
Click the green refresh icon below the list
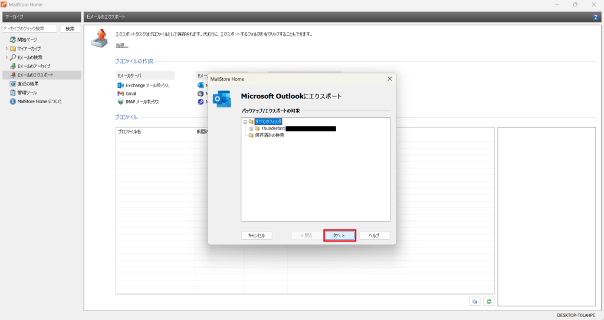click(x=489, y=302)
